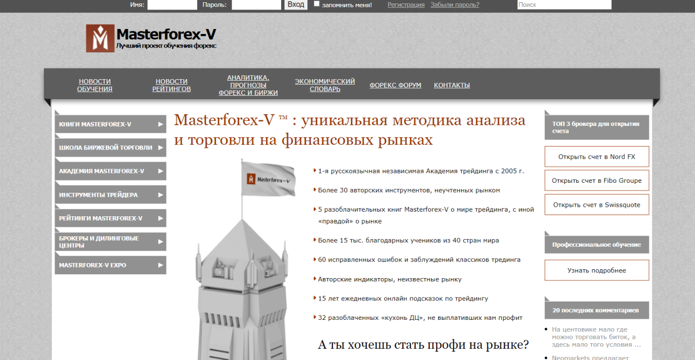Open comment 'На центовике мало где можно торговать'
The height and width of the screenshot is (360, 695).
pyautogui.click(x=596, y=337)
